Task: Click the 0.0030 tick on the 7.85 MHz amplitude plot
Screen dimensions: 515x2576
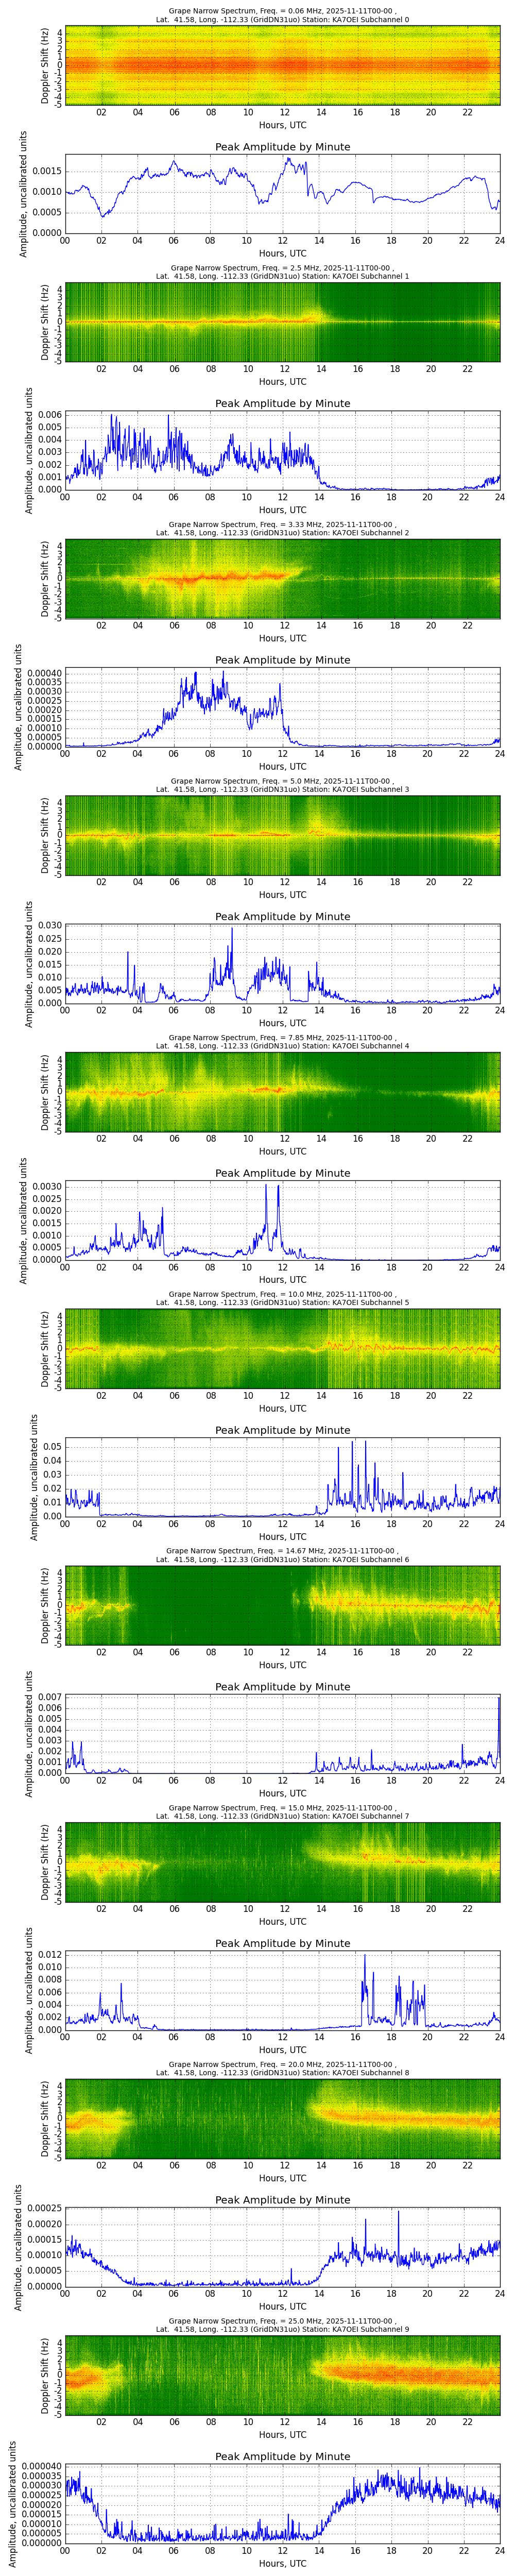Action: coord(47,1187)
